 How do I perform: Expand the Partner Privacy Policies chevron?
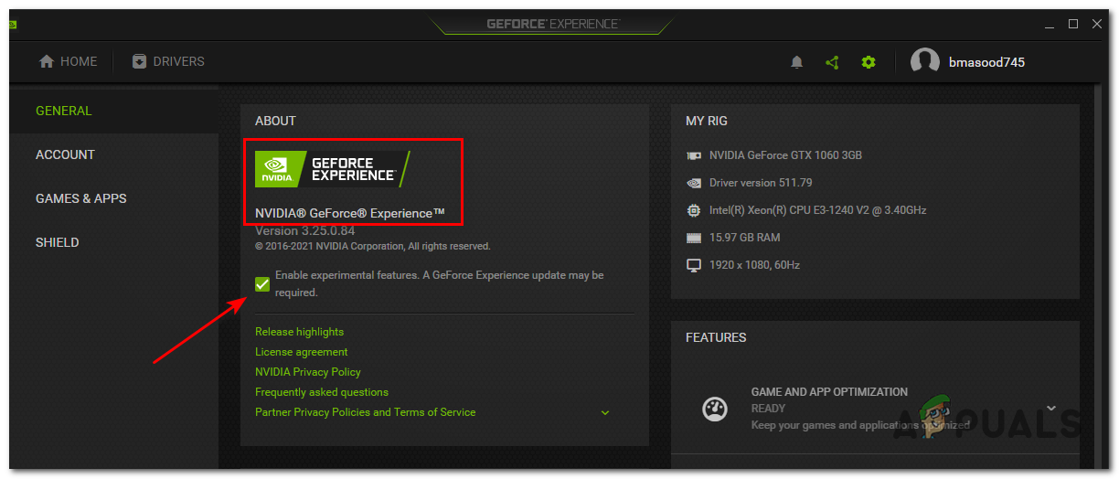coord(605,413)
